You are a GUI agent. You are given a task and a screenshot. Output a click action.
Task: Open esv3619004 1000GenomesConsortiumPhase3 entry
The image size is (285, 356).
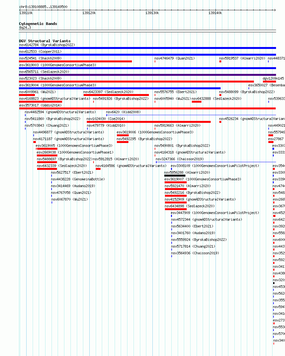pos(58,85)
